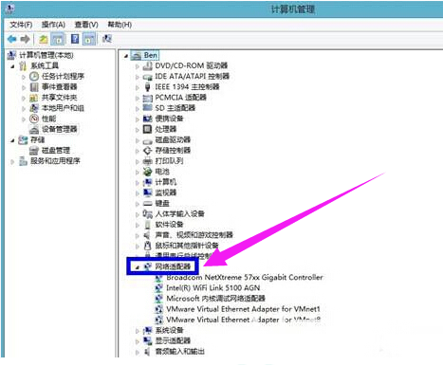This screenshot has height=366, width=443.
Task: Expand the 计算机 device category
Action: click(138, 183)
